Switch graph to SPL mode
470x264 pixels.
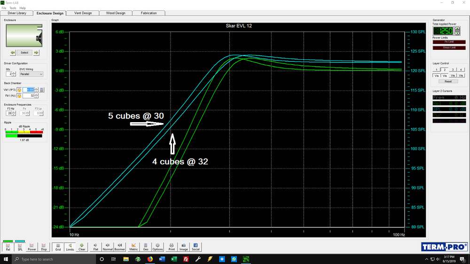[x=20, y=247]
